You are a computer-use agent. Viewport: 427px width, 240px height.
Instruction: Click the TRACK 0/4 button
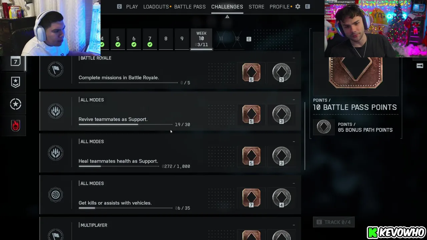click(334, 222)
